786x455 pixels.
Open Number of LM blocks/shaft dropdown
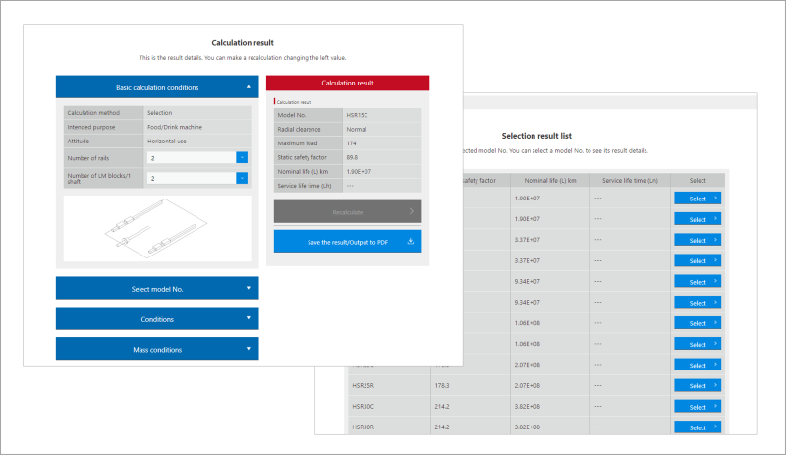point(242,178)
